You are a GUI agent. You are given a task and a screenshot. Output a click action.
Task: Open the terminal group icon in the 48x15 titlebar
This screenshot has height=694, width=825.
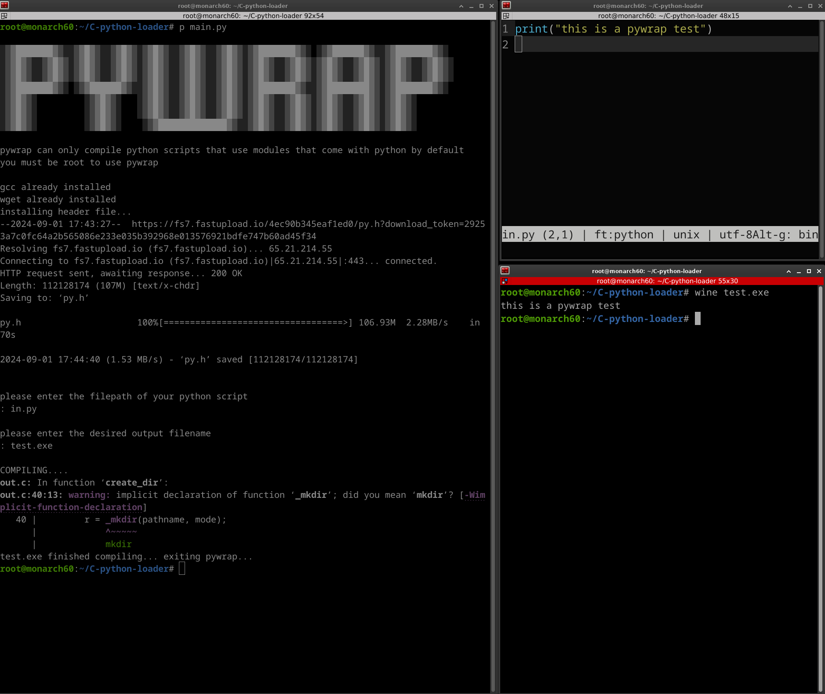pos(506,16)
